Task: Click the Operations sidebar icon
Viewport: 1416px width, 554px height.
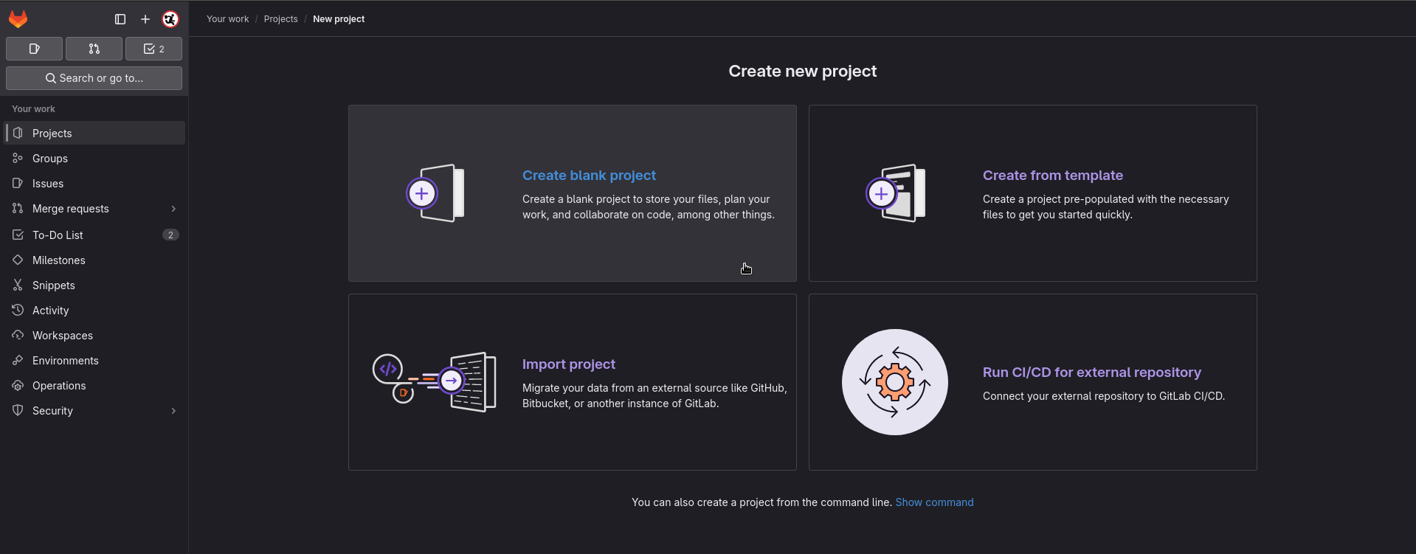Action: 18,385
